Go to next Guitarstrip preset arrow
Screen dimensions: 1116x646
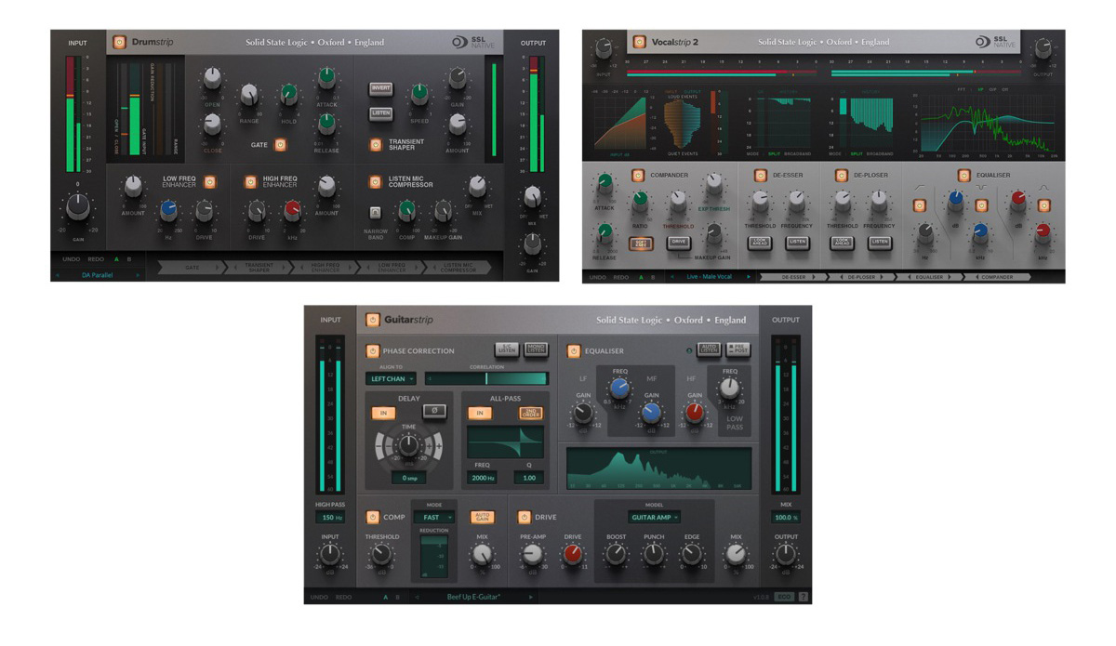coord(532,597)
